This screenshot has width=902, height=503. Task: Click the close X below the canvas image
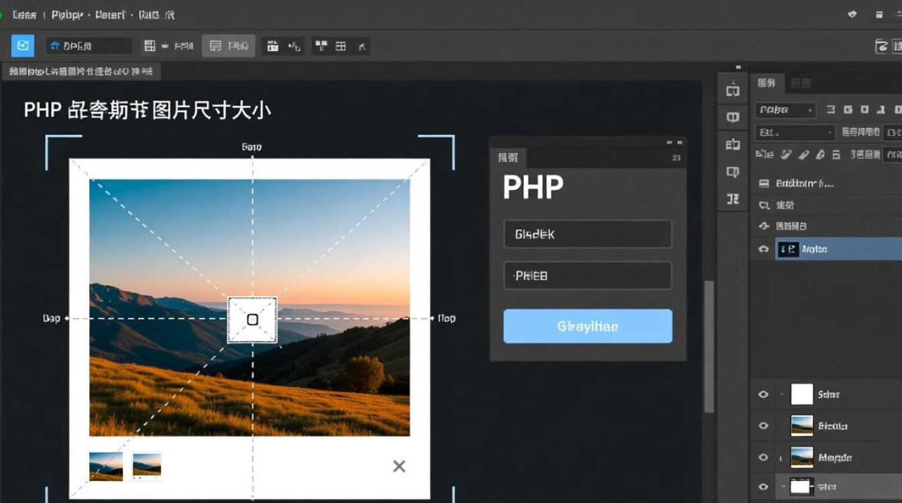pos(399,465)
